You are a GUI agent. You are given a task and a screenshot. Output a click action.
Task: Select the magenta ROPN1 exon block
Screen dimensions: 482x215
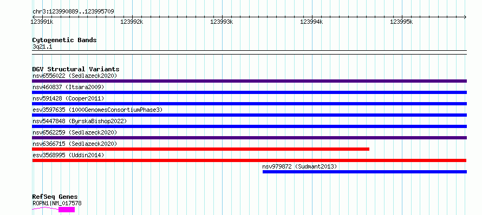[67, 210]
